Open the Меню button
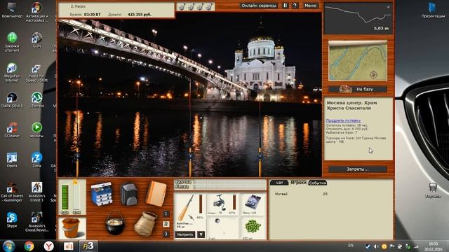 [310, 6]
